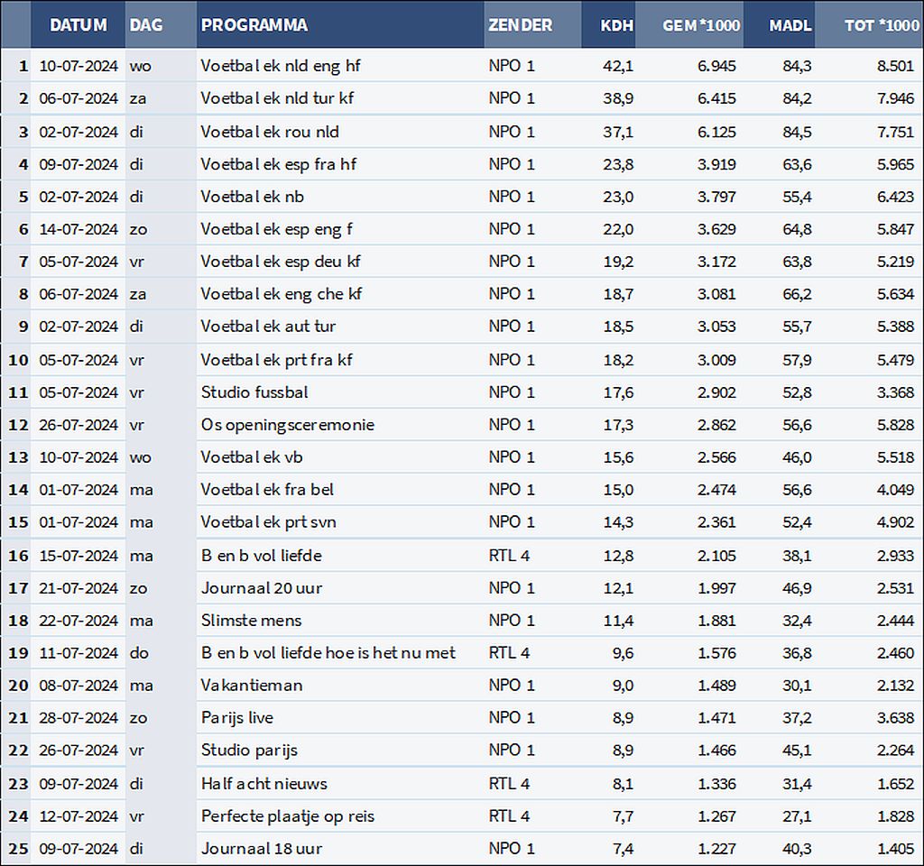Click date 26-07-2024 in row 12
This screenshot has width=924, height=866.
[x=79, y=425]
